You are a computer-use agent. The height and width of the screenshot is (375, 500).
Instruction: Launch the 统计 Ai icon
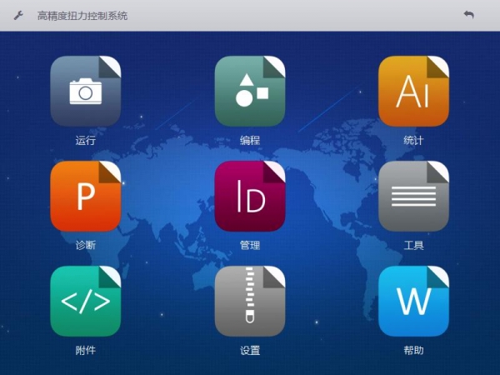tap(413, 92)
